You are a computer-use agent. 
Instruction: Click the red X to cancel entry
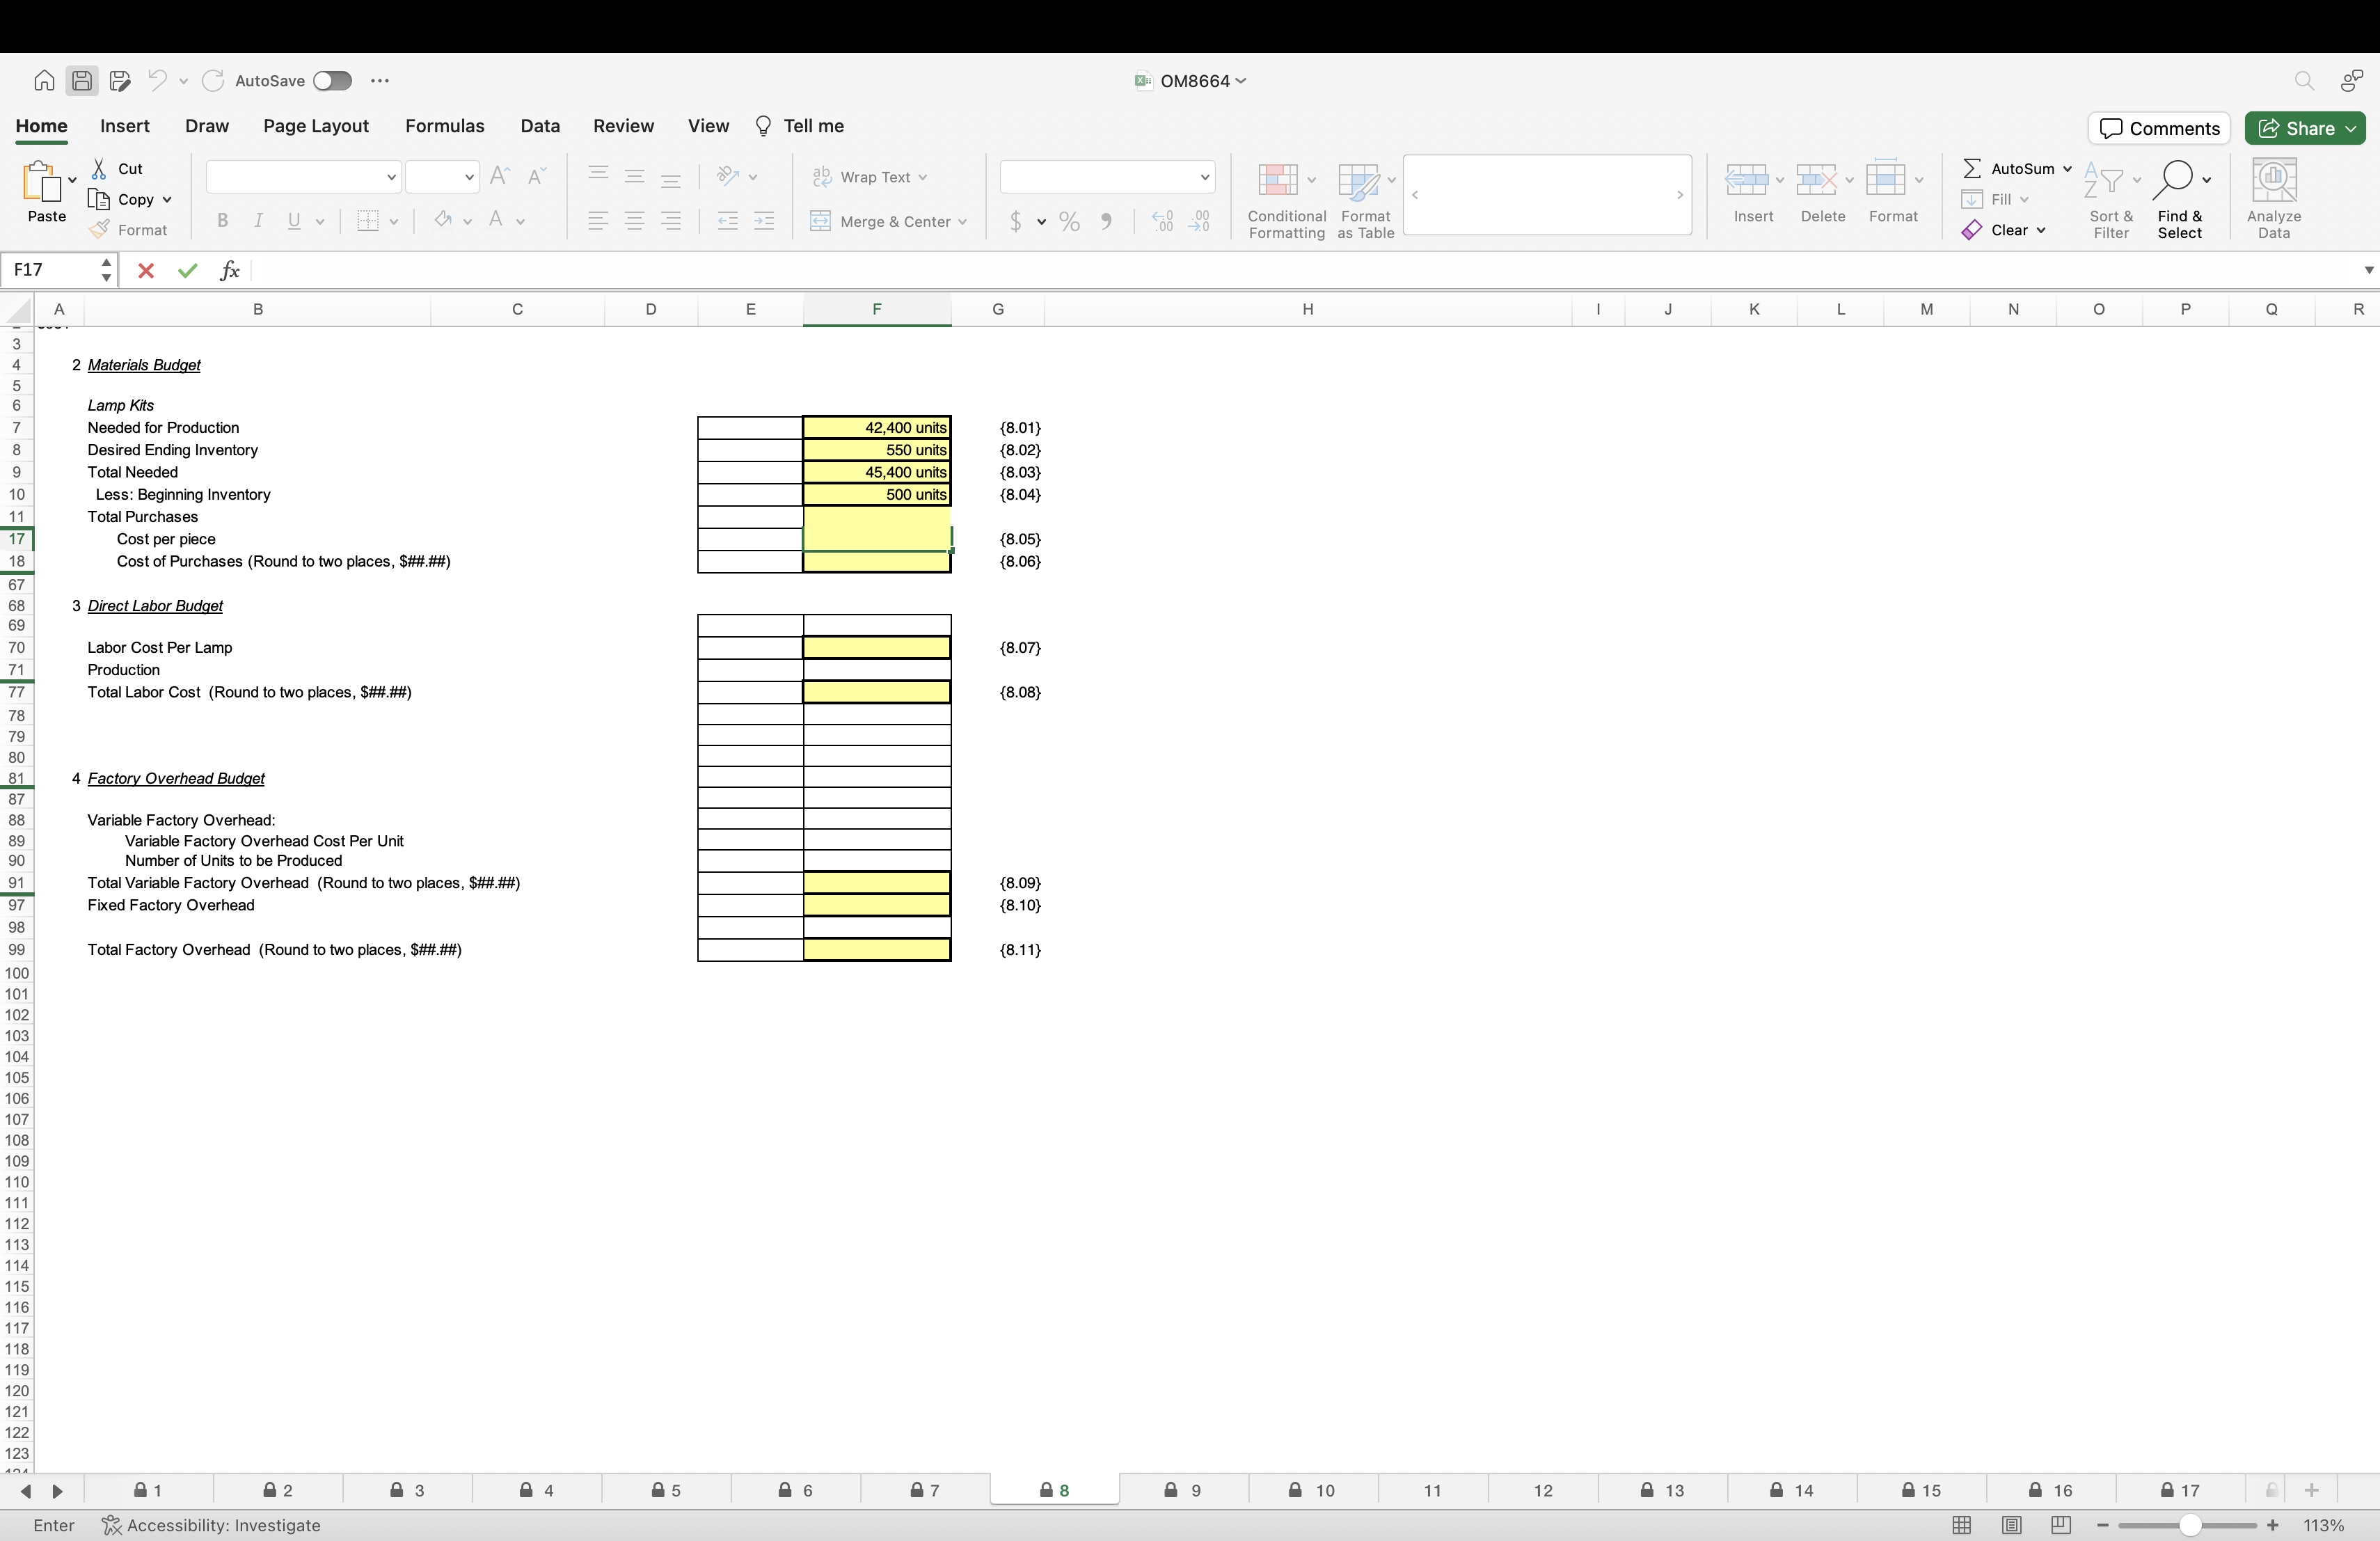pos(146,270)
